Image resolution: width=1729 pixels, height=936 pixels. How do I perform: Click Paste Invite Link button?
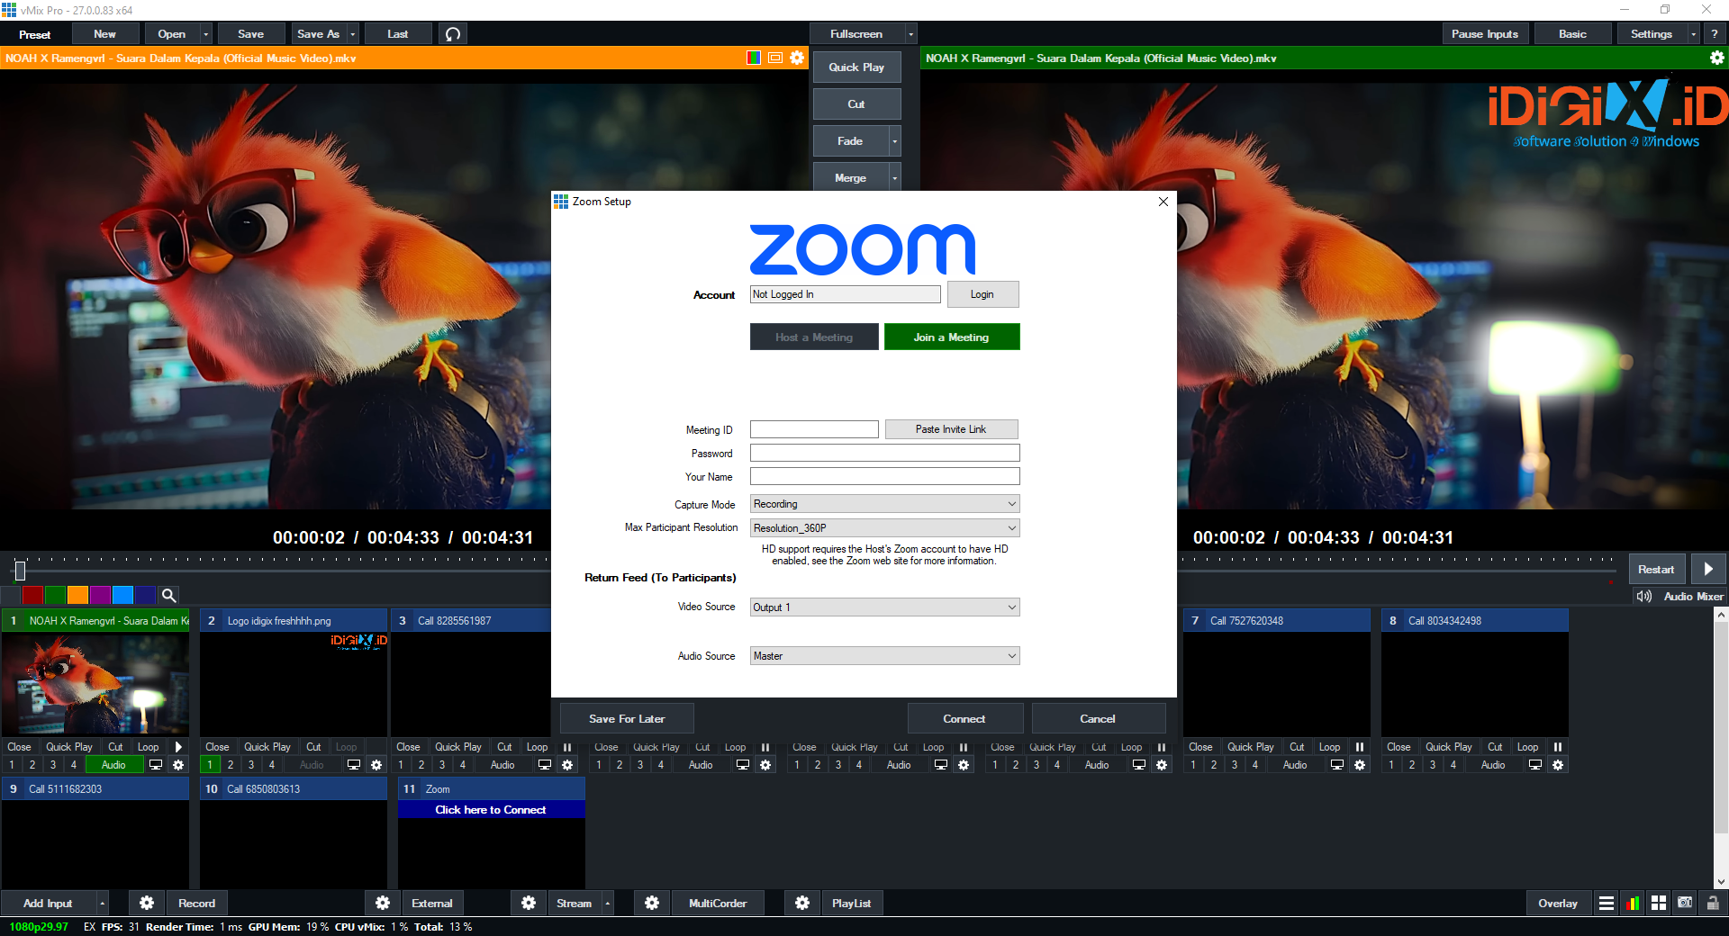pos(951,429)
